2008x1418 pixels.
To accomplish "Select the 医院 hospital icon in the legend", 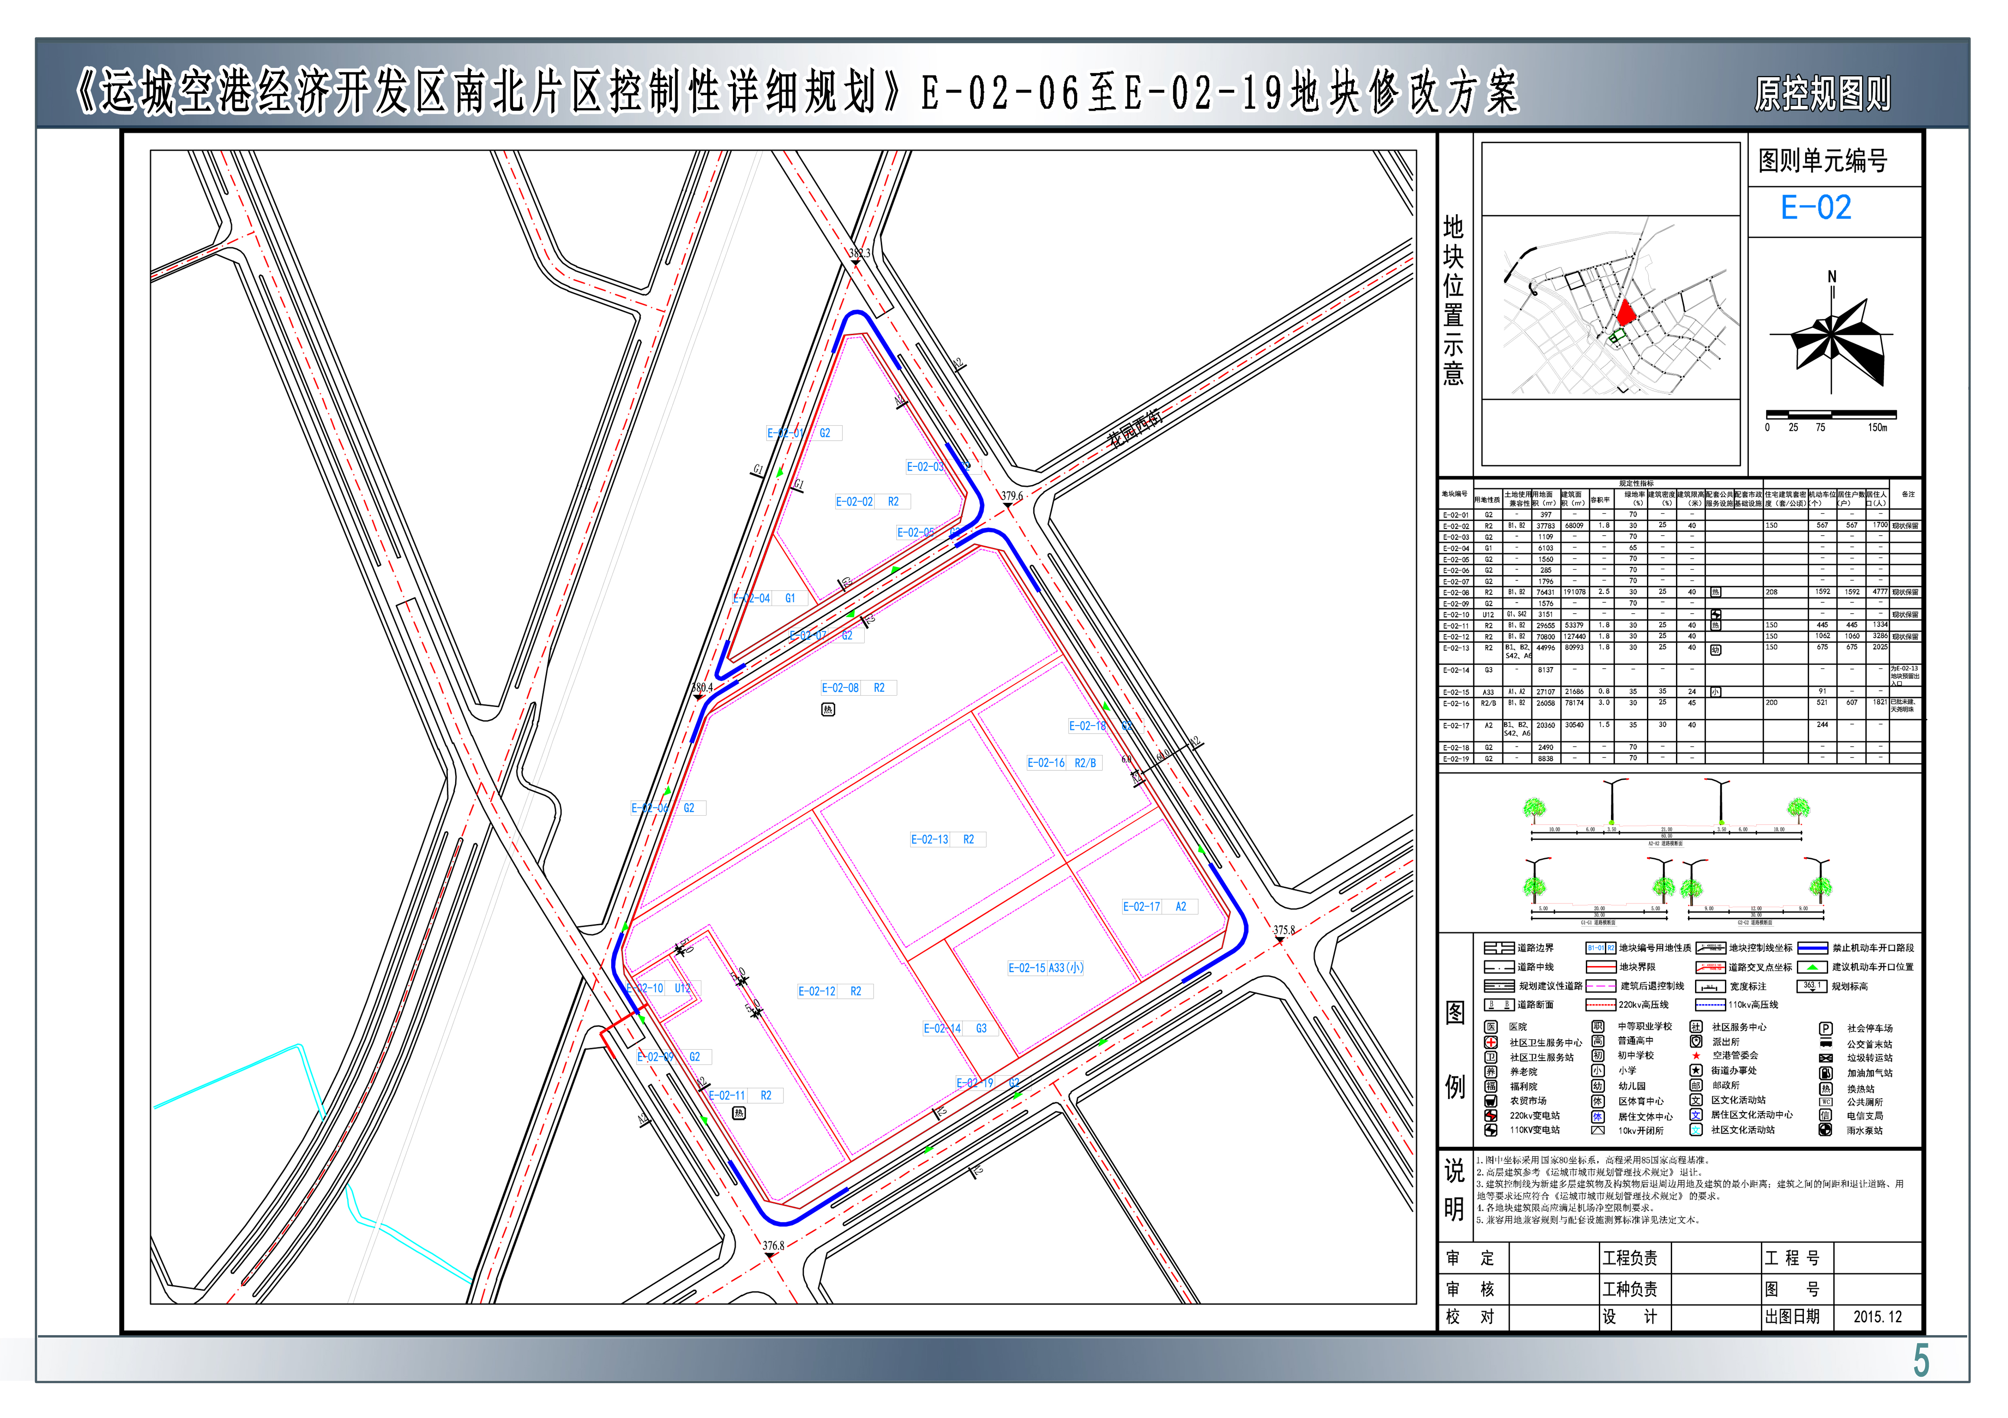I will pos(1491,1027).
